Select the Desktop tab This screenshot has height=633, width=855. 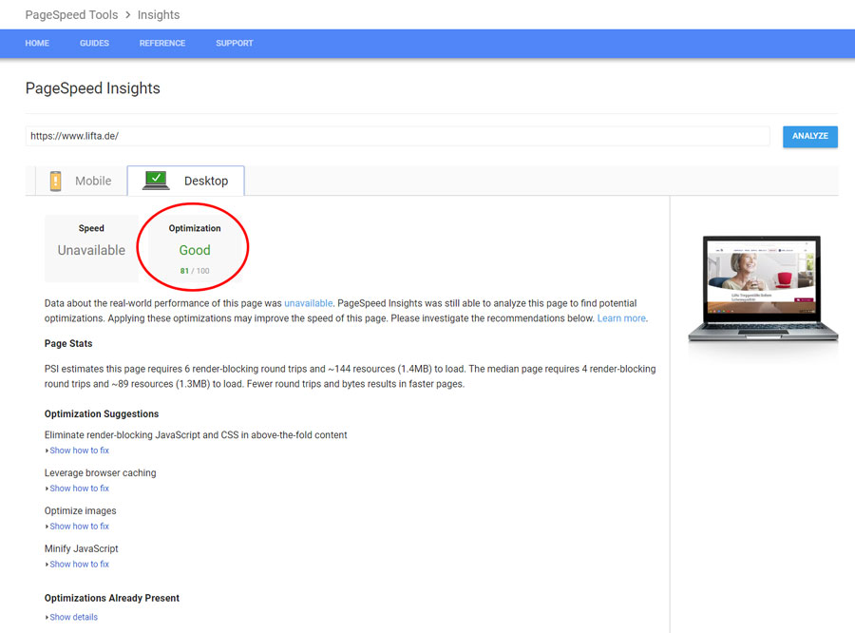coord(186,181)
